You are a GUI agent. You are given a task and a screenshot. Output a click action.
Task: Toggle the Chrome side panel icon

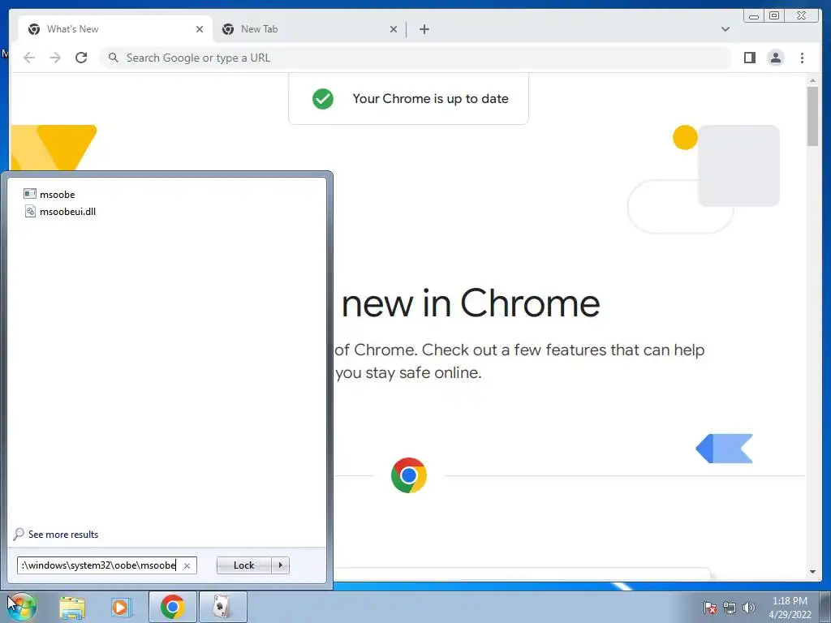point(749,58)
